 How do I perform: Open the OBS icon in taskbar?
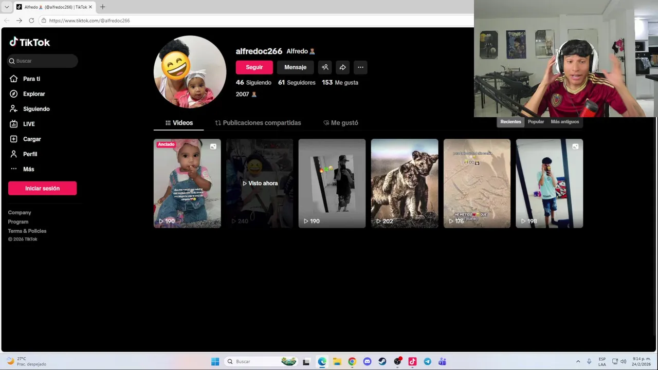coord(397,362)
